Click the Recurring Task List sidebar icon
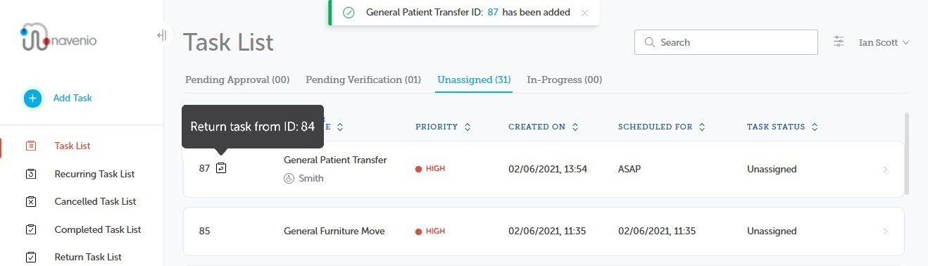This screenshot has width=928, height=266. [x=30, y=174]
